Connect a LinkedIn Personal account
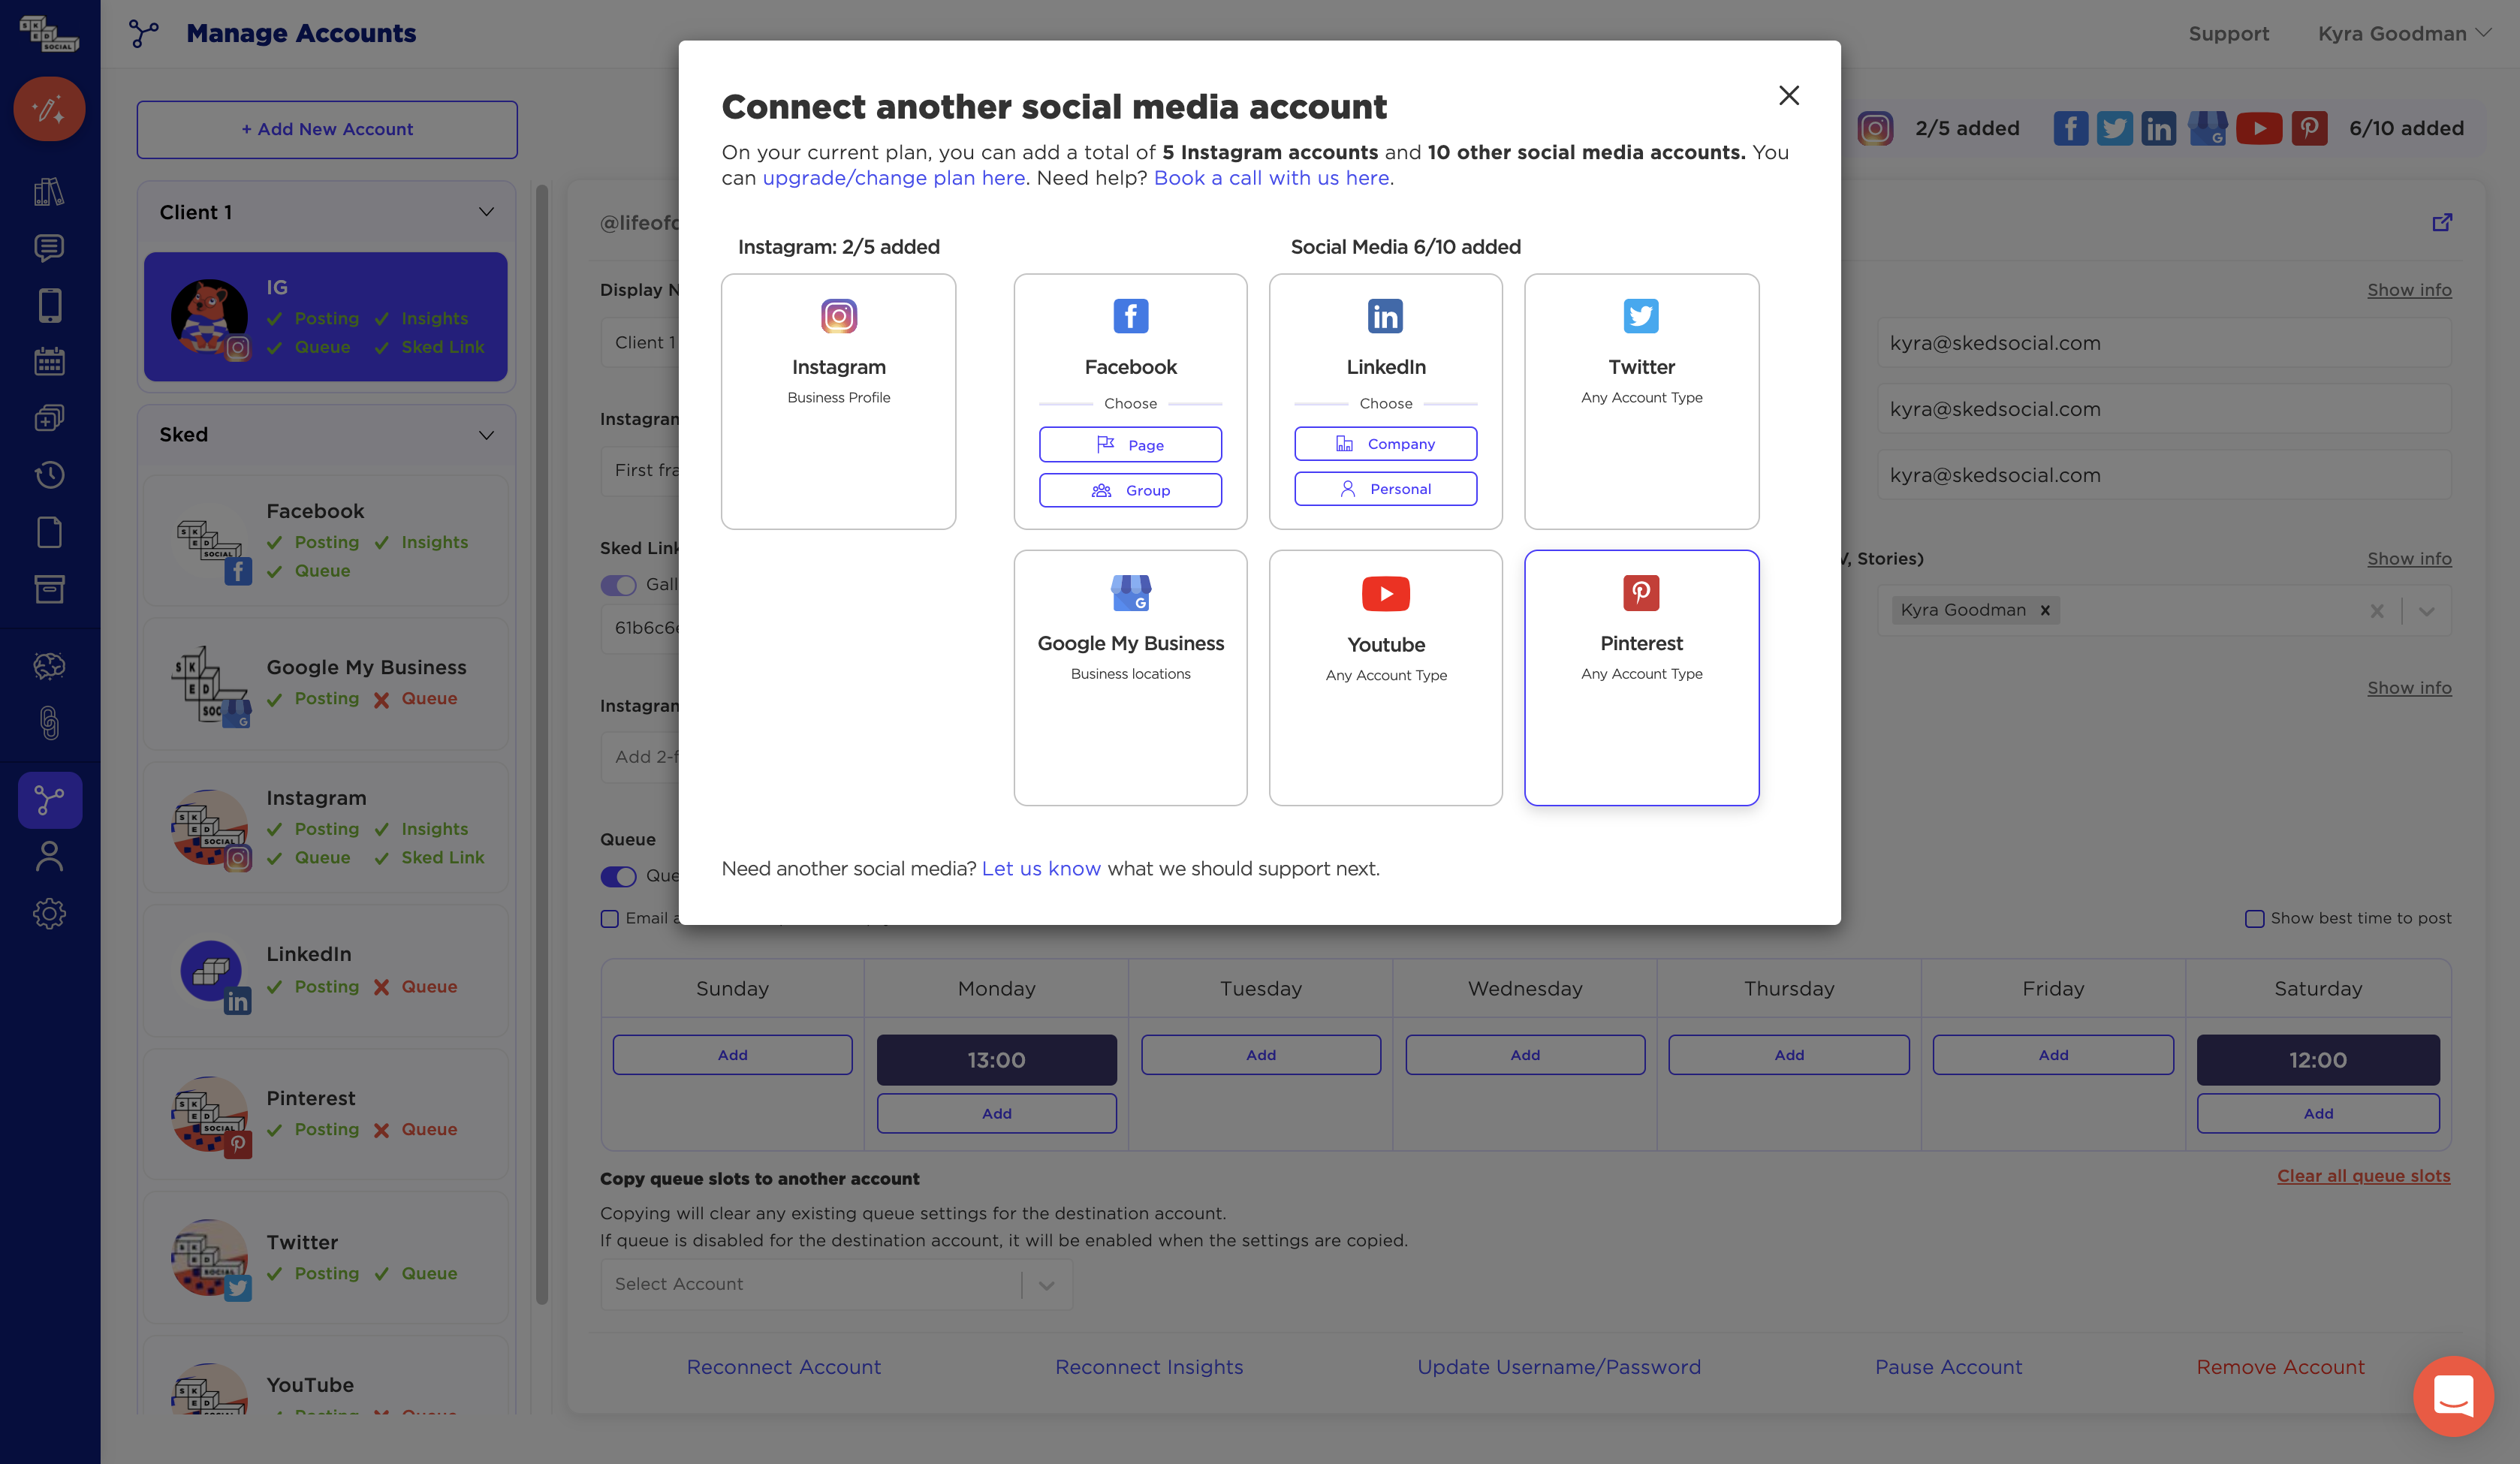Image resolution: width=2520 pixels, height=1464 pixels. pos(1385,488)
